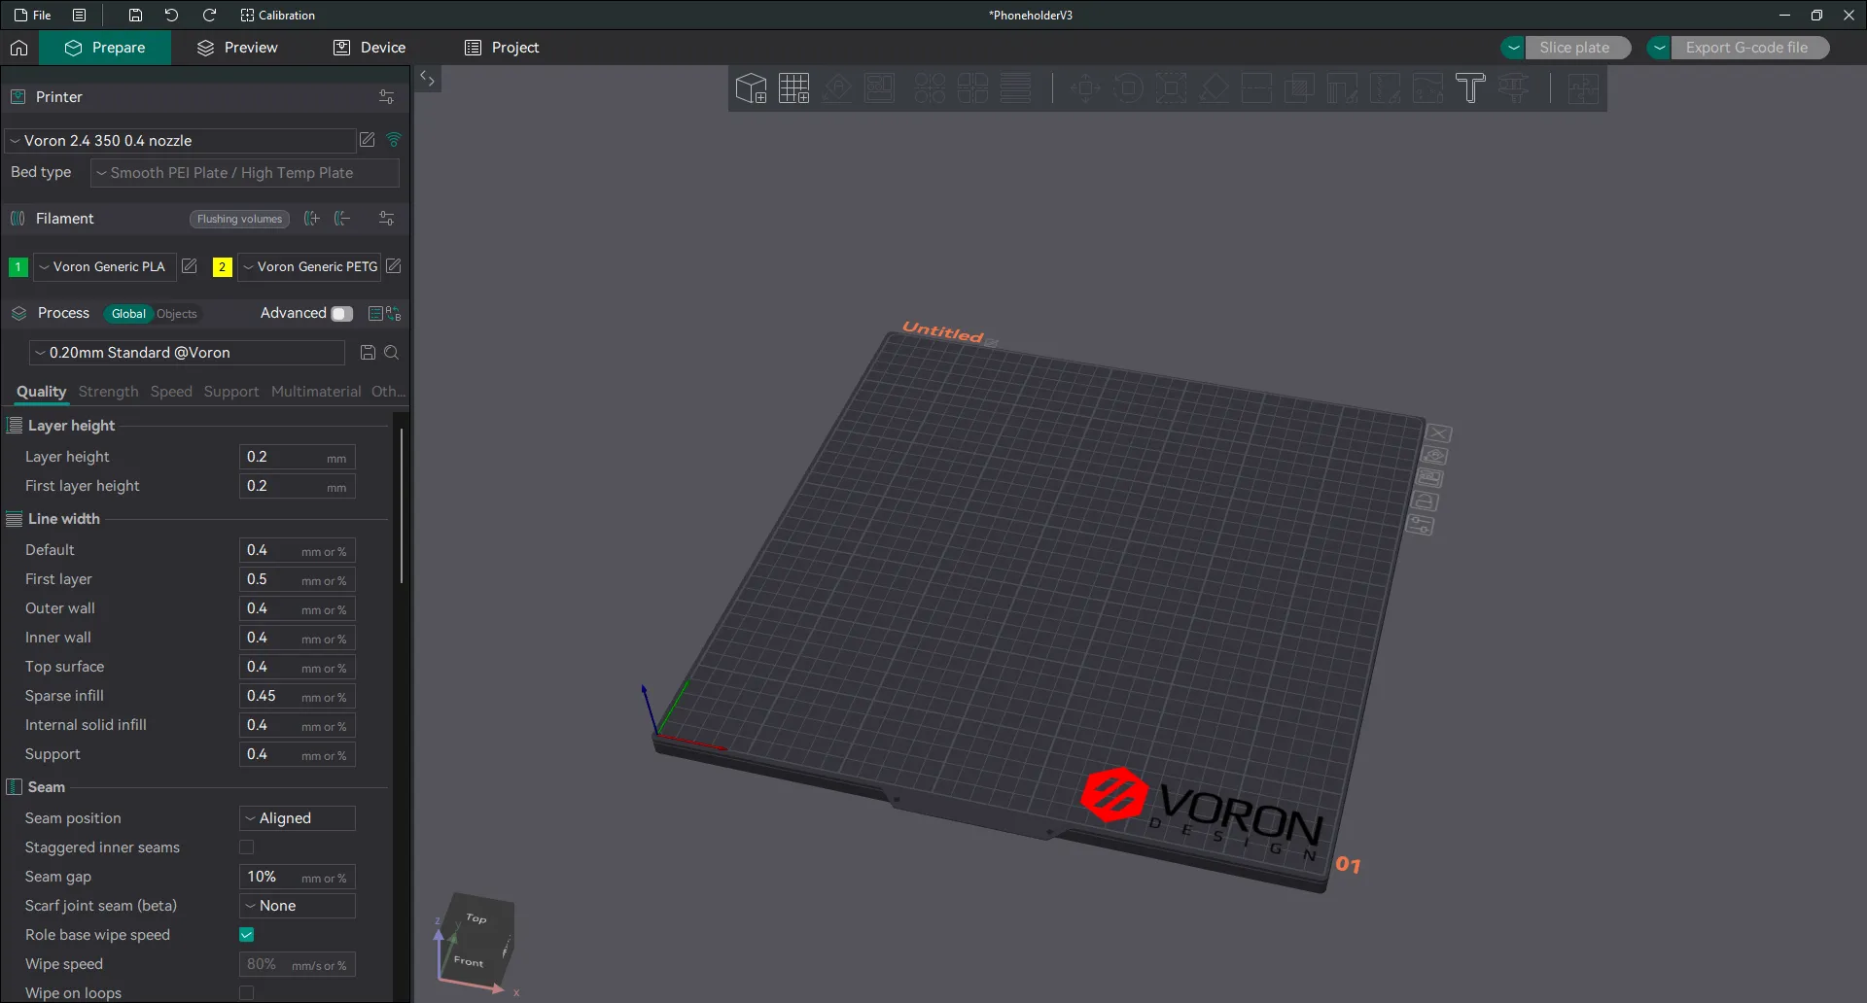Open the Export G-code dropdown arrow
The height and width of the screenshot is (1003, 1867).
click(1659, 48)
